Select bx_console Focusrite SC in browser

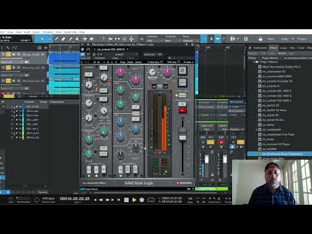point(278,81)
